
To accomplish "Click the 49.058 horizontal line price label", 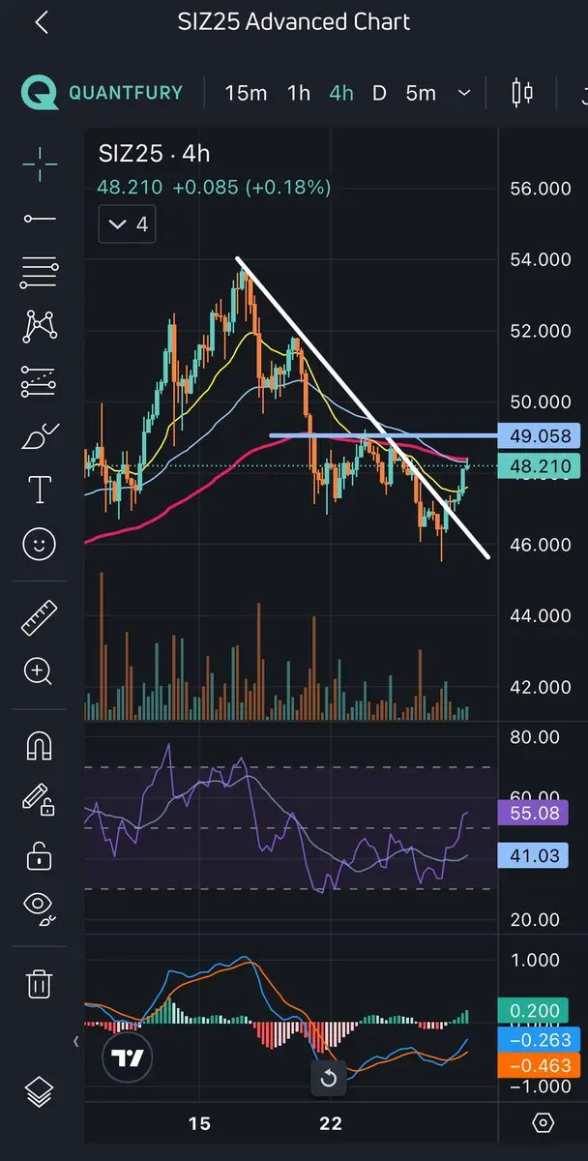I will [x=539, y=435].
